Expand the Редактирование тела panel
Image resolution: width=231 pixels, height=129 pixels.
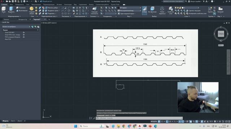pyautogui.click(x=49, y=16)
